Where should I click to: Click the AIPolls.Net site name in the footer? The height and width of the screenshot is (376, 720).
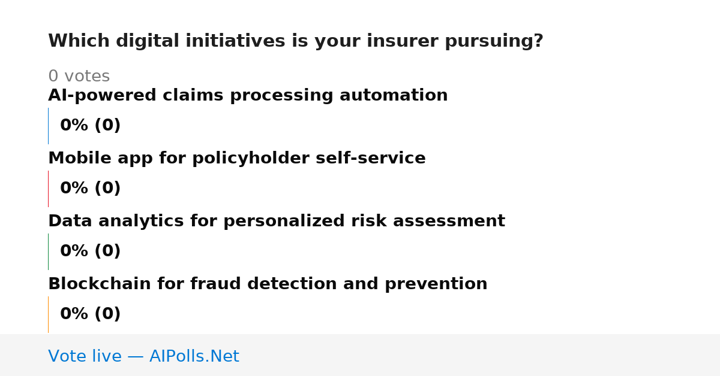(194, 357)
